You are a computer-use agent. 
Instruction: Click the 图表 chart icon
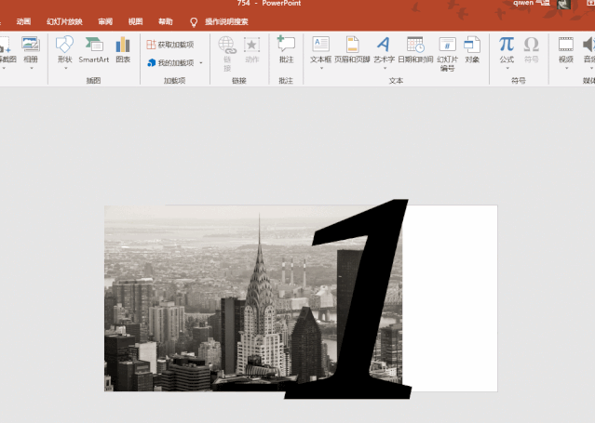[x=123, y=49]
